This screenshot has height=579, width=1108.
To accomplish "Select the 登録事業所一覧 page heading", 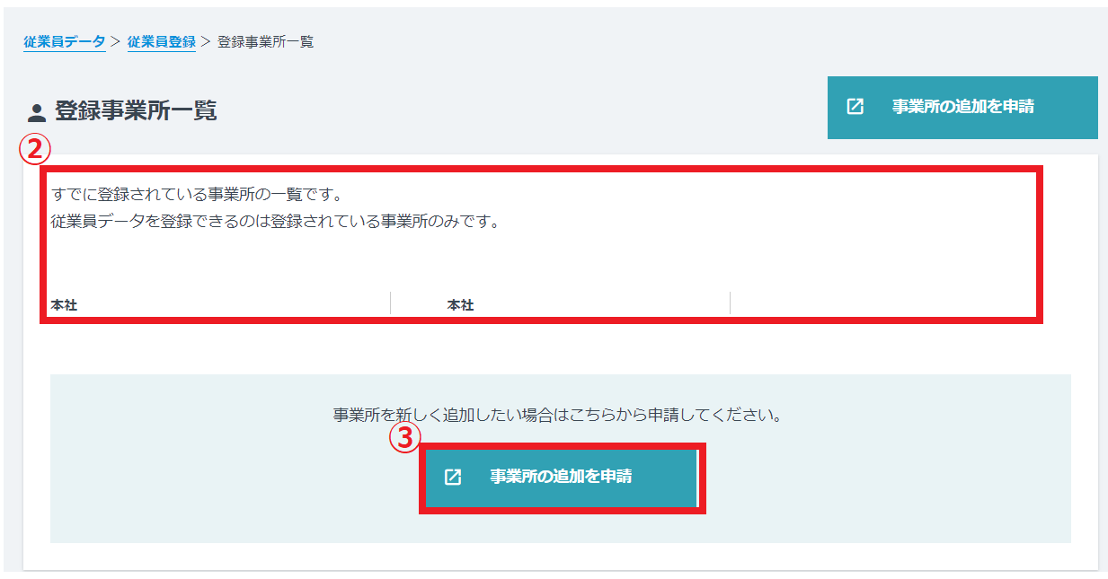I will pyautogui.click(x=136, y=111).
